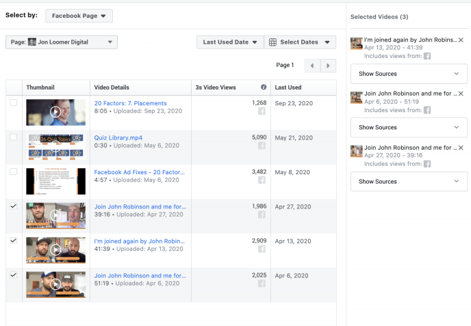The image size is (471, 326).
Task: Expand Show Sources for Apr 13 video
Action: (x=409, y=73)
